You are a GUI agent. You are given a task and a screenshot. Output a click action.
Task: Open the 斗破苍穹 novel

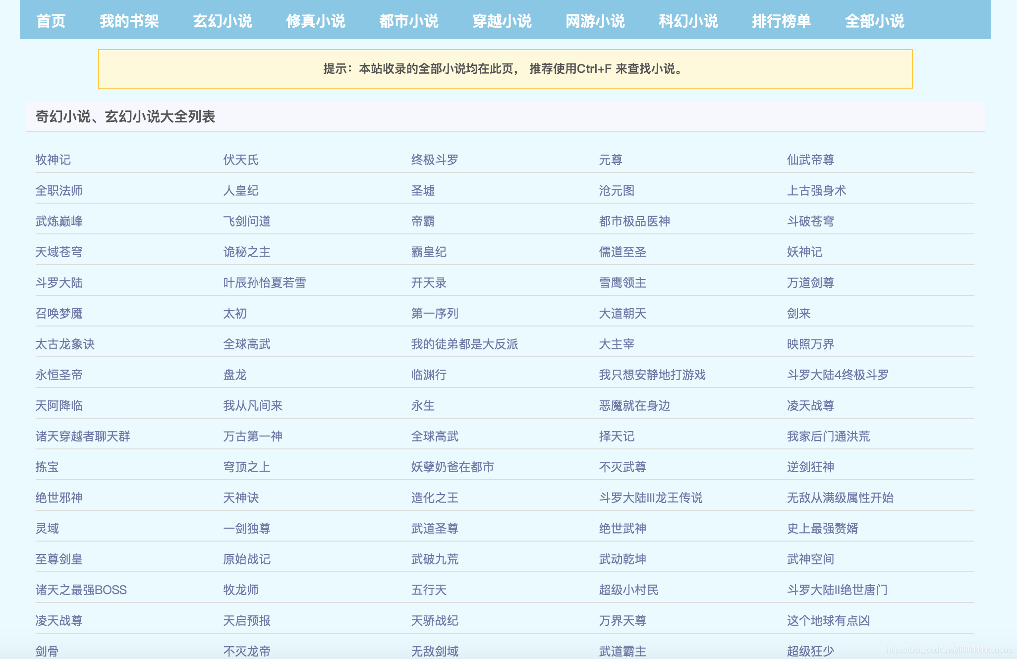tap(811, 221)
